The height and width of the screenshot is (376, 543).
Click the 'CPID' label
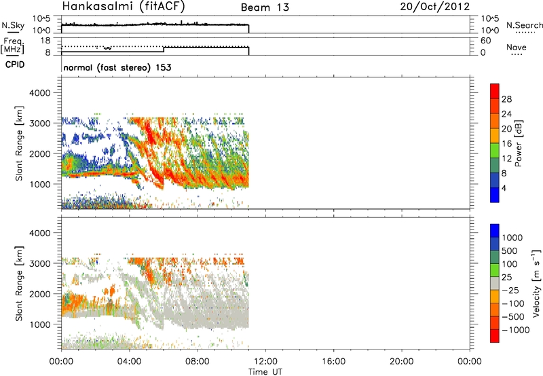pyautogui.click(x=15, y=64)
